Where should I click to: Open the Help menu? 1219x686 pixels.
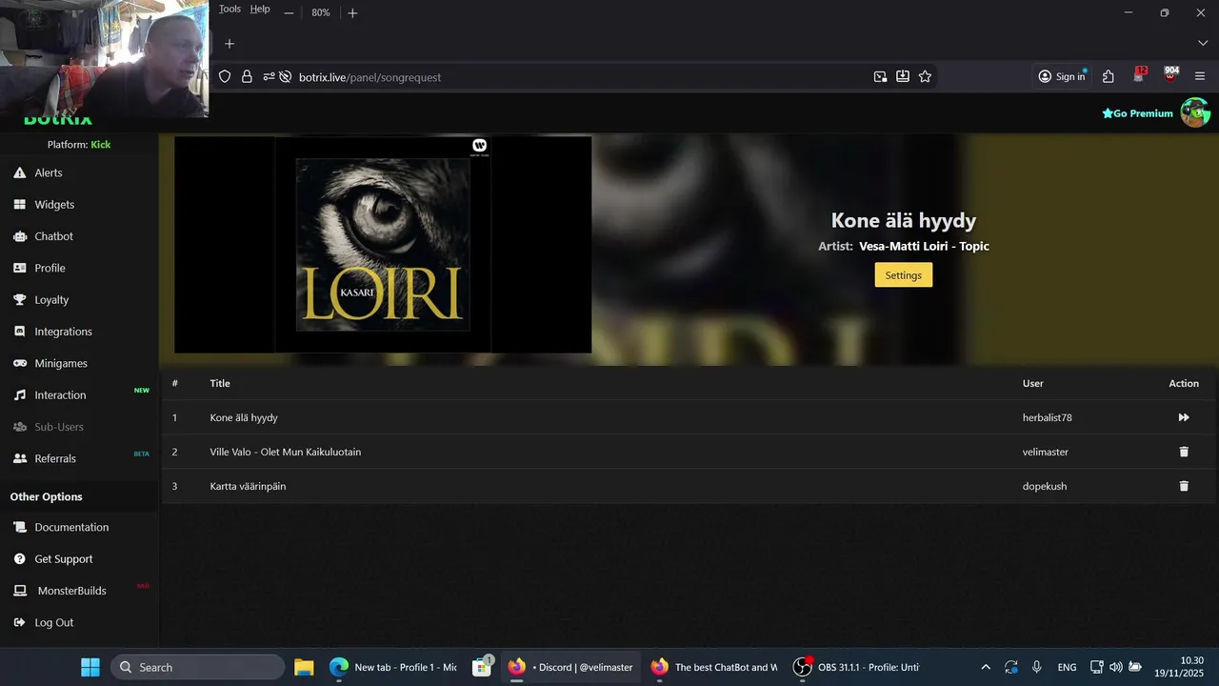tap(260, 9)
